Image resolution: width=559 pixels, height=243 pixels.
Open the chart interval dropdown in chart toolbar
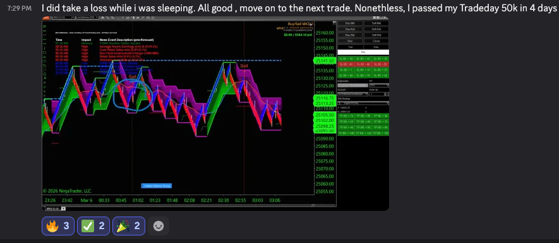click(x=87, y=18)
